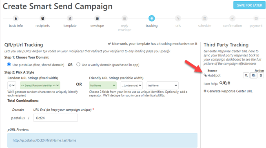
Task: Jump to the urls step icon
Action: click(178, 18)
